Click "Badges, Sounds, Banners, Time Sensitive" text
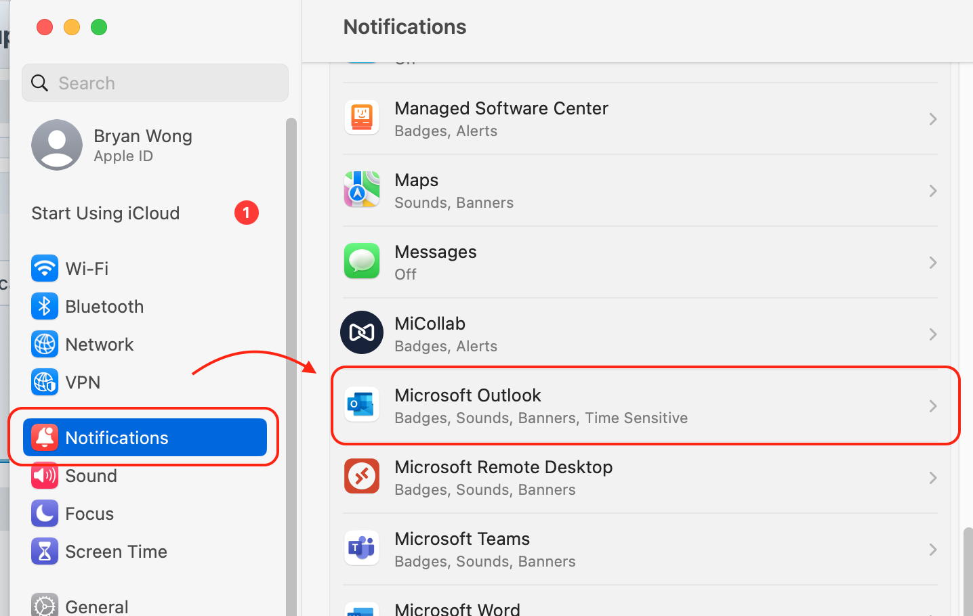This screenshot has width=973, height=616. click(x=541, y=418)
